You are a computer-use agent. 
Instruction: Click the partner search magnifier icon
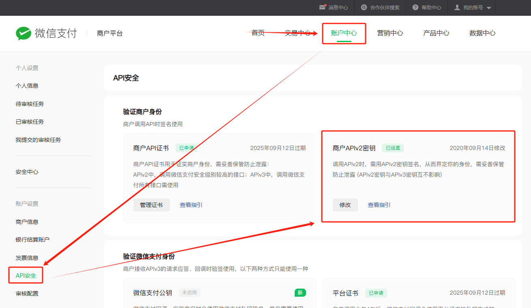pos(364,7)
